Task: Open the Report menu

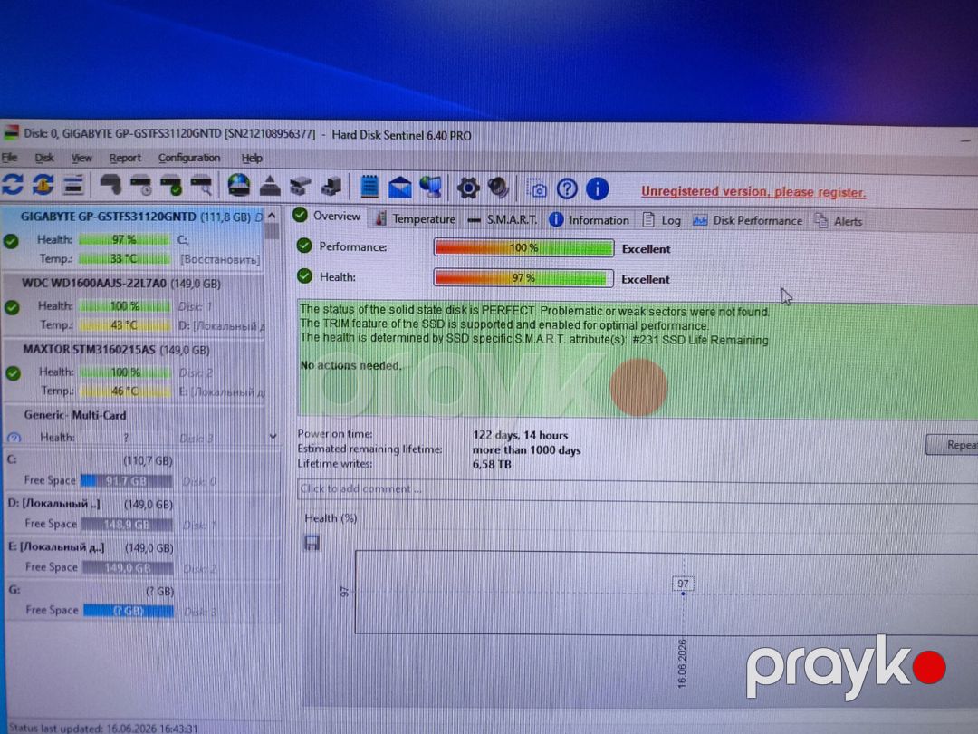Action: [125, 158]
